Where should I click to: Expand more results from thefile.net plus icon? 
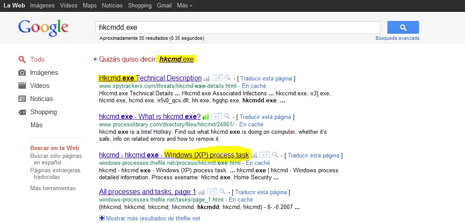point(102,218)
